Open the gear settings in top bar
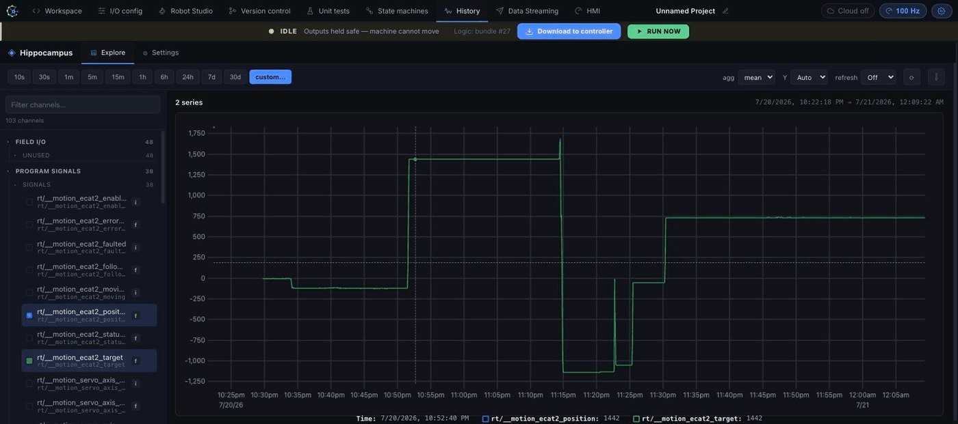The width and height of the screenshot is (958, 424). click(x=942, y=11)
